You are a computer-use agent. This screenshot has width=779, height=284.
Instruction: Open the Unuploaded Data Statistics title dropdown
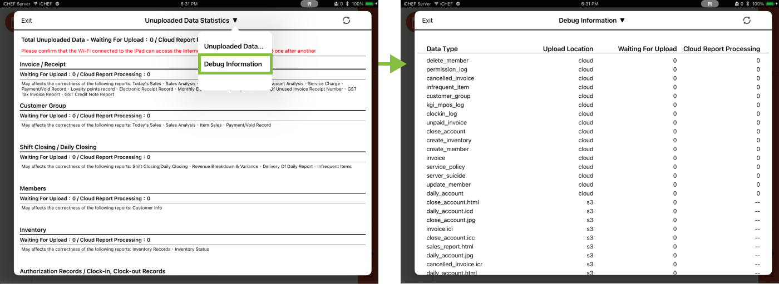(191, 21)
